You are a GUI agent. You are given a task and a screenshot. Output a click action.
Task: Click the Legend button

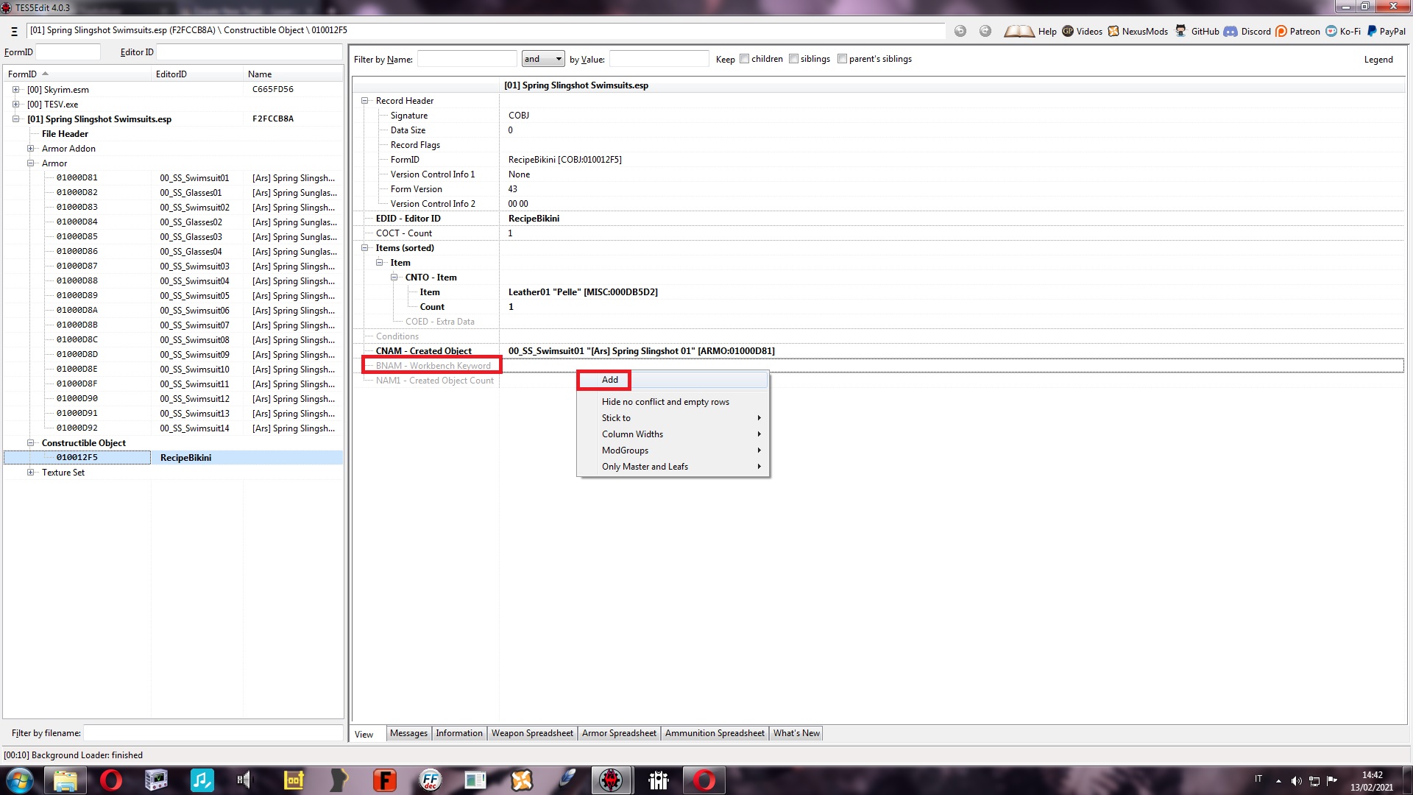point(1378,60)
